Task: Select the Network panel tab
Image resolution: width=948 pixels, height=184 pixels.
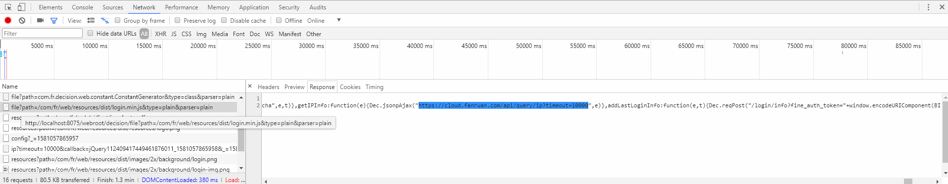Action: pos(144,7)
